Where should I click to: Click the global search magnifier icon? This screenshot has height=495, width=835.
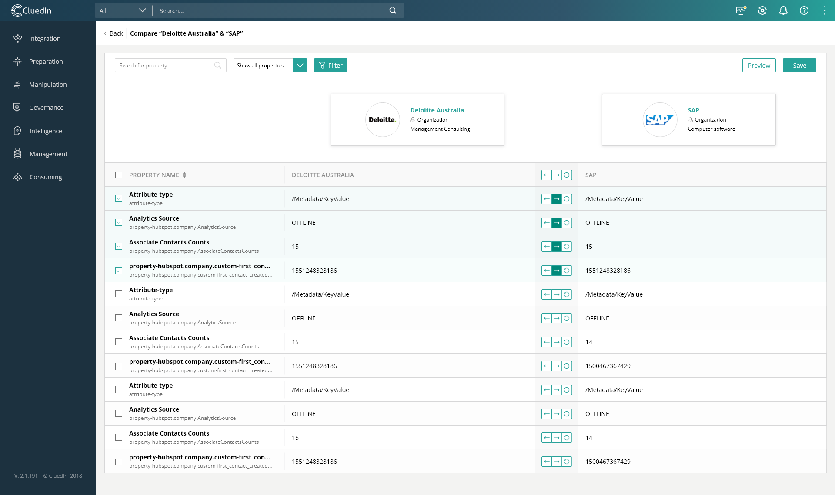[393, 10]
